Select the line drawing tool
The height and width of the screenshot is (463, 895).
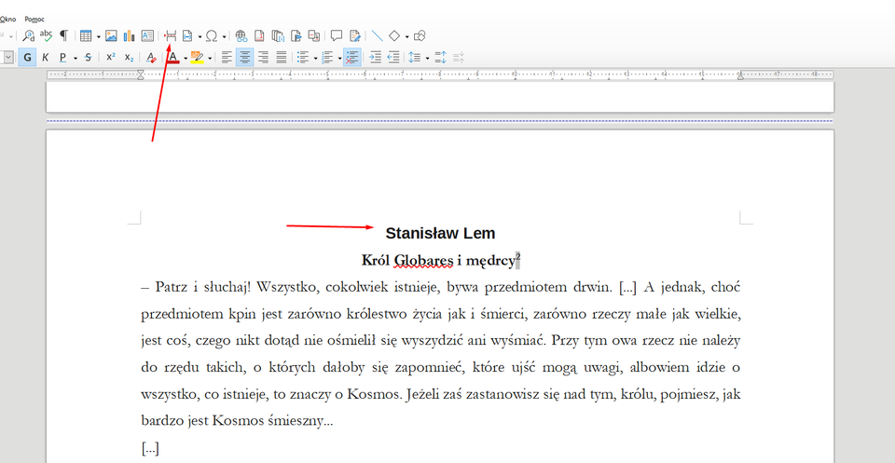point(378,36)
